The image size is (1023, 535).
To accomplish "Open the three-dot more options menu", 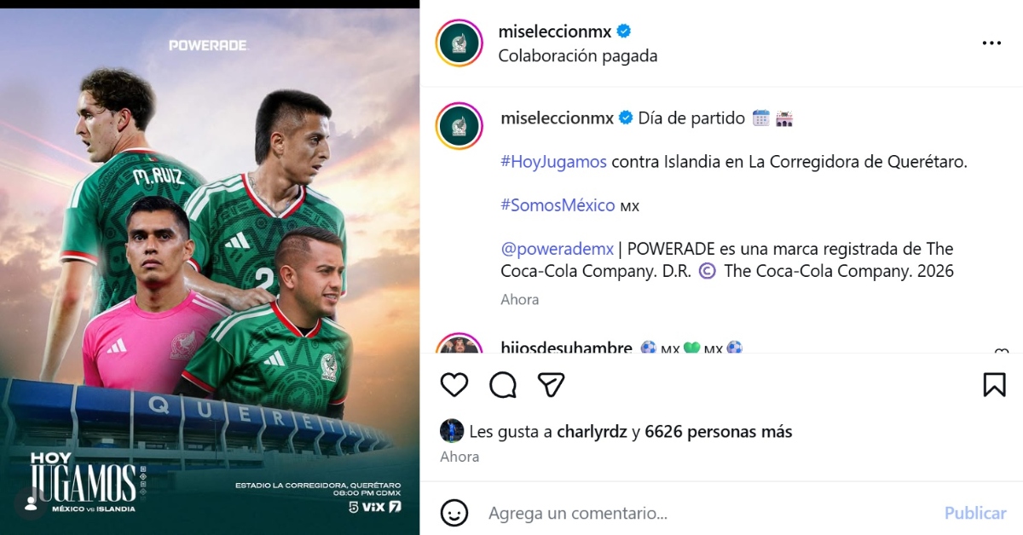I will [991, 43].
